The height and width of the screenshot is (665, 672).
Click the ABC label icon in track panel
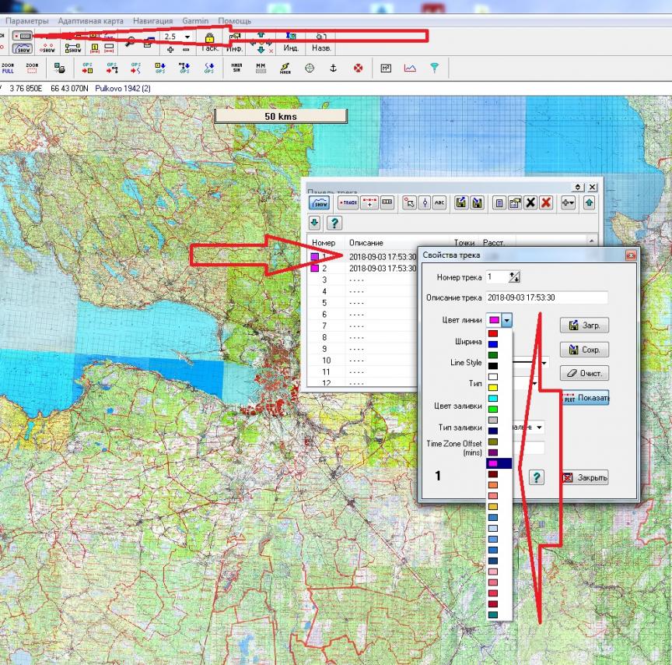(439, 202)
